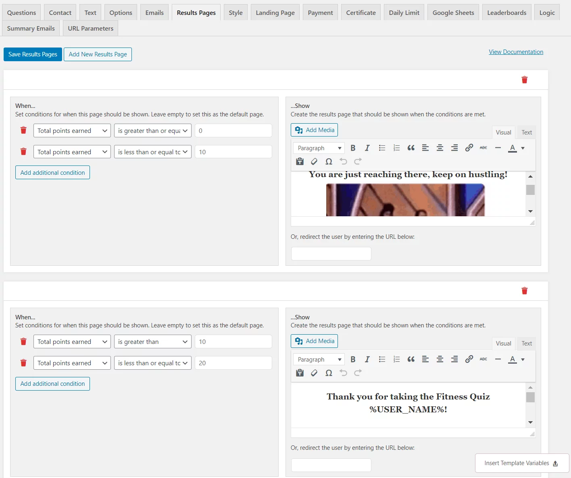This screenshot has width=571, height=478.
Task: Open the Google Sheets tab
Action: (453, 12)
